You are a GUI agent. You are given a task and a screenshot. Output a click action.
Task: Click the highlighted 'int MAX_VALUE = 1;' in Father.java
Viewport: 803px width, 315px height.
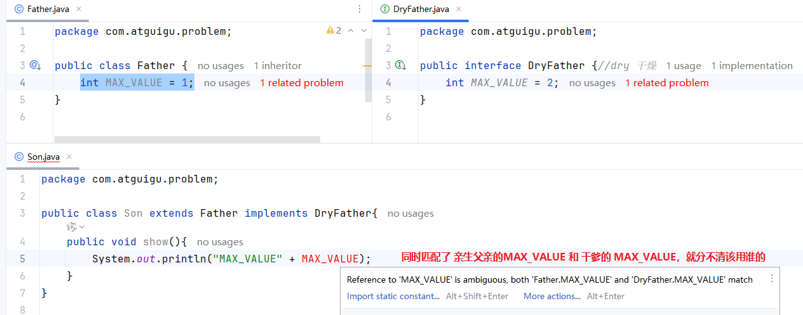137,82
